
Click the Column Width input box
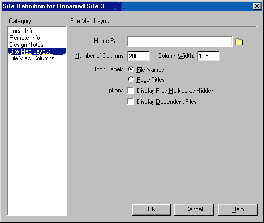click(209, 56)
